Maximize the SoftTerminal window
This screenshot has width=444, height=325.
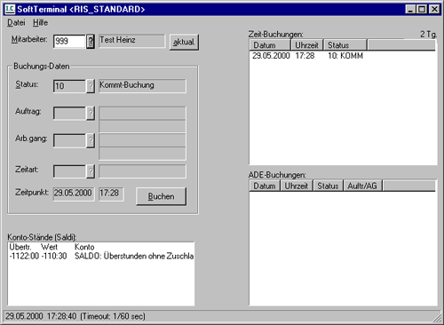point(422,9)
